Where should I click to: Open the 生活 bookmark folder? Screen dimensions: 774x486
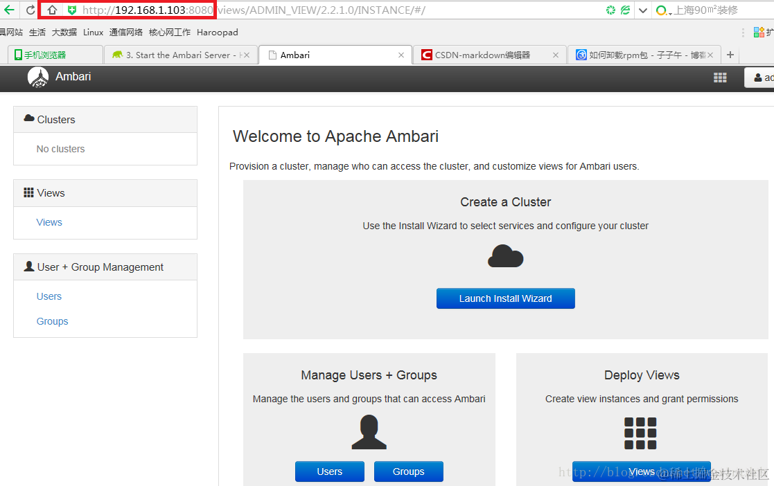pos(37,33)
